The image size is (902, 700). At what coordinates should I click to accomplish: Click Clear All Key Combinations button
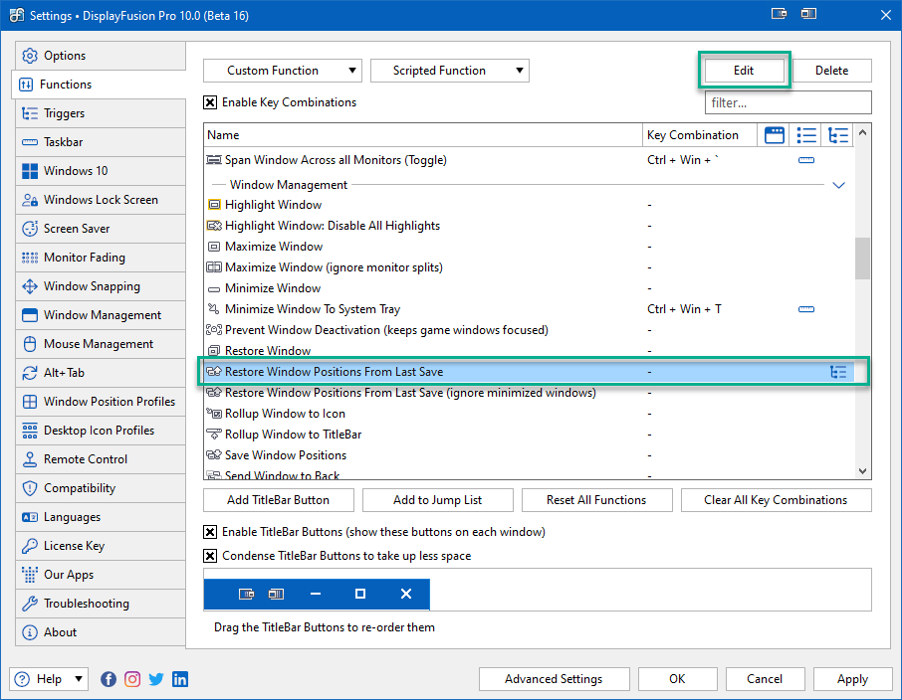[776, 500]
